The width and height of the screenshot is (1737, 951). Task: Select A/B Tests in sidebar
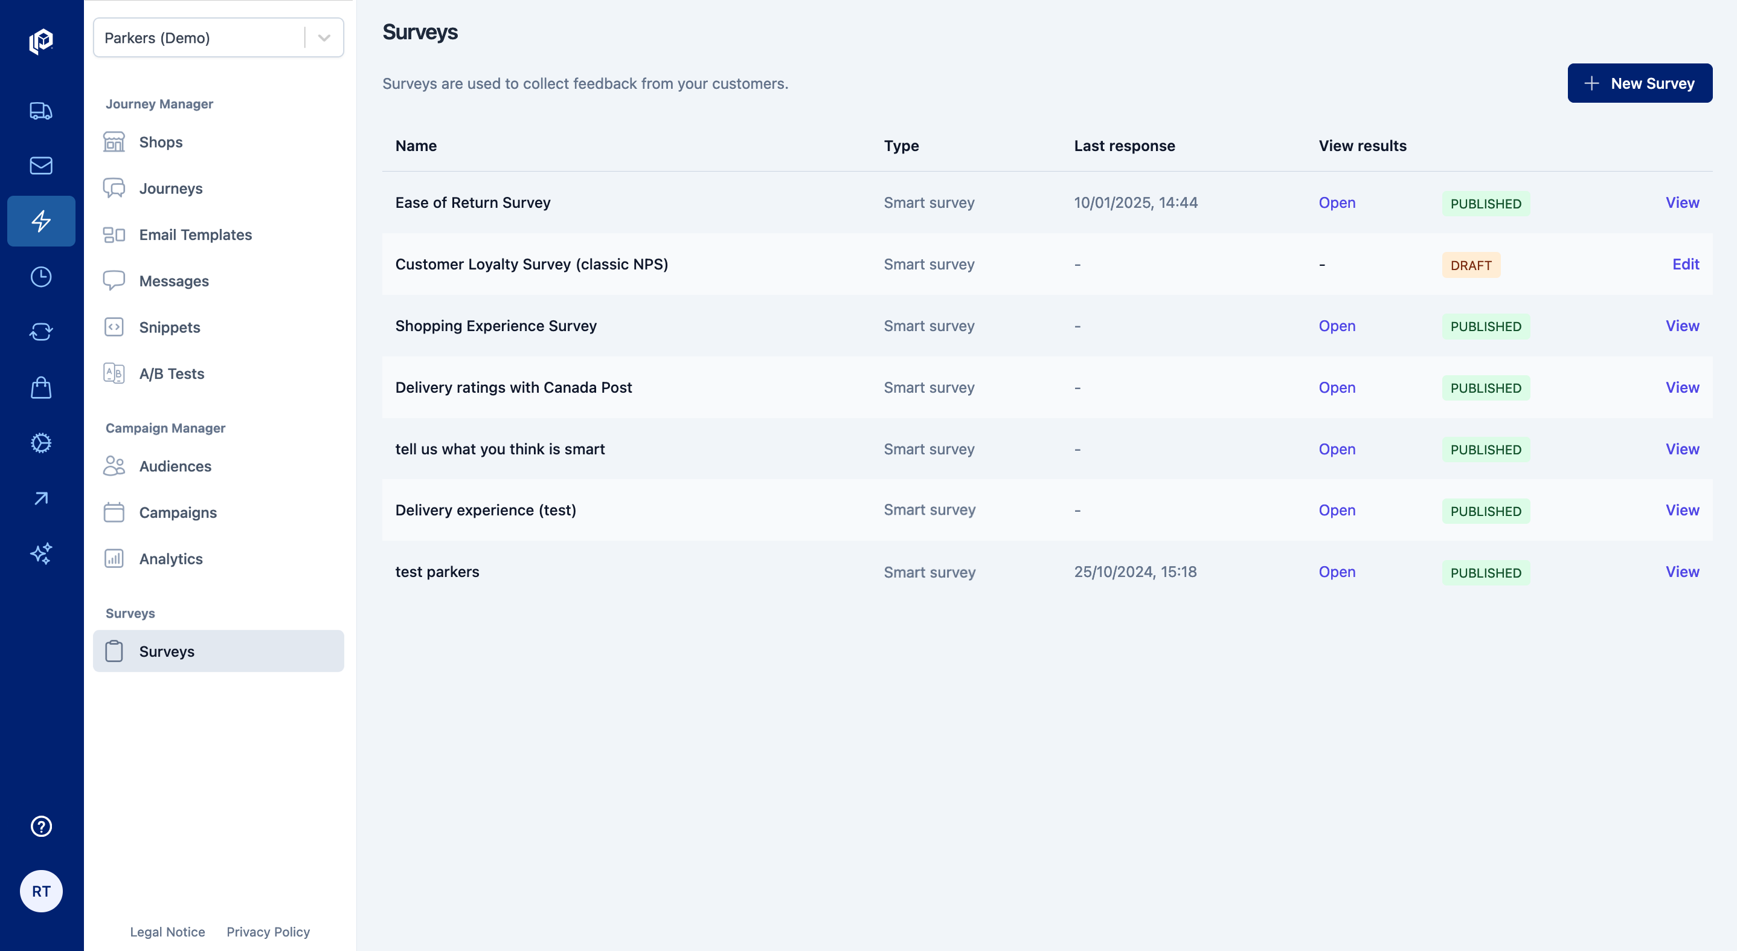point(172,373)
